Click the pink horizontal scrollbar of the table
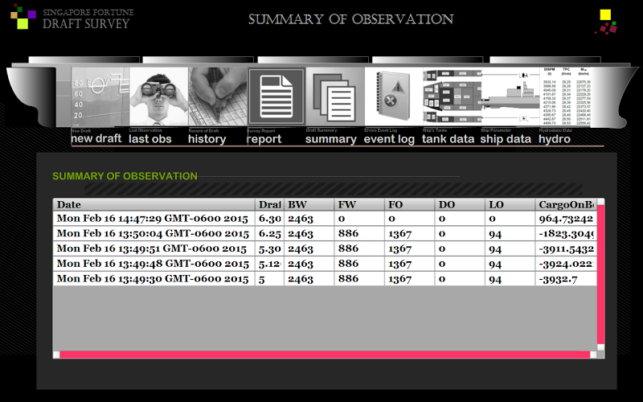 (325, 355)
